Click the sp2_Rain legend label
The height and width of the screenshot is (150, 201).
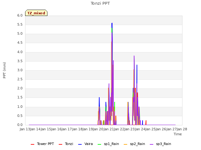pyautogui.click(x=138, y=144)
